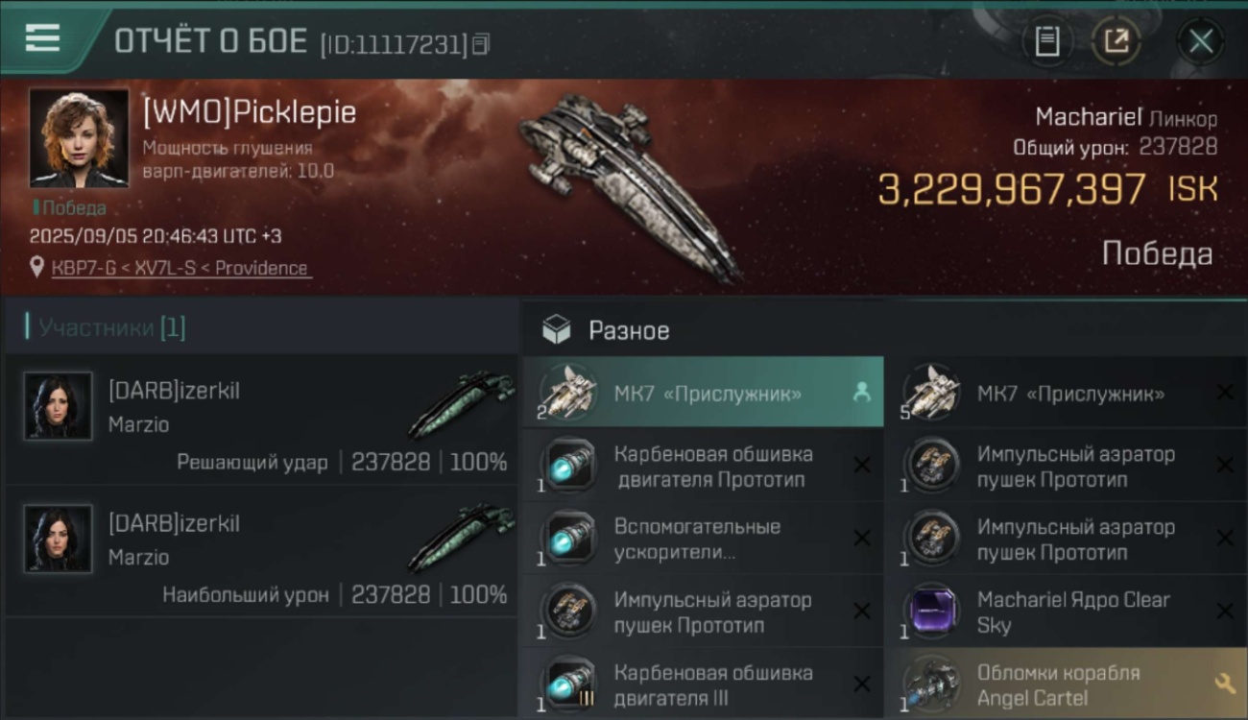The width and height of the screenshot is (1248, 720).
Task: Share the battle report
Action: [1116, 41]
